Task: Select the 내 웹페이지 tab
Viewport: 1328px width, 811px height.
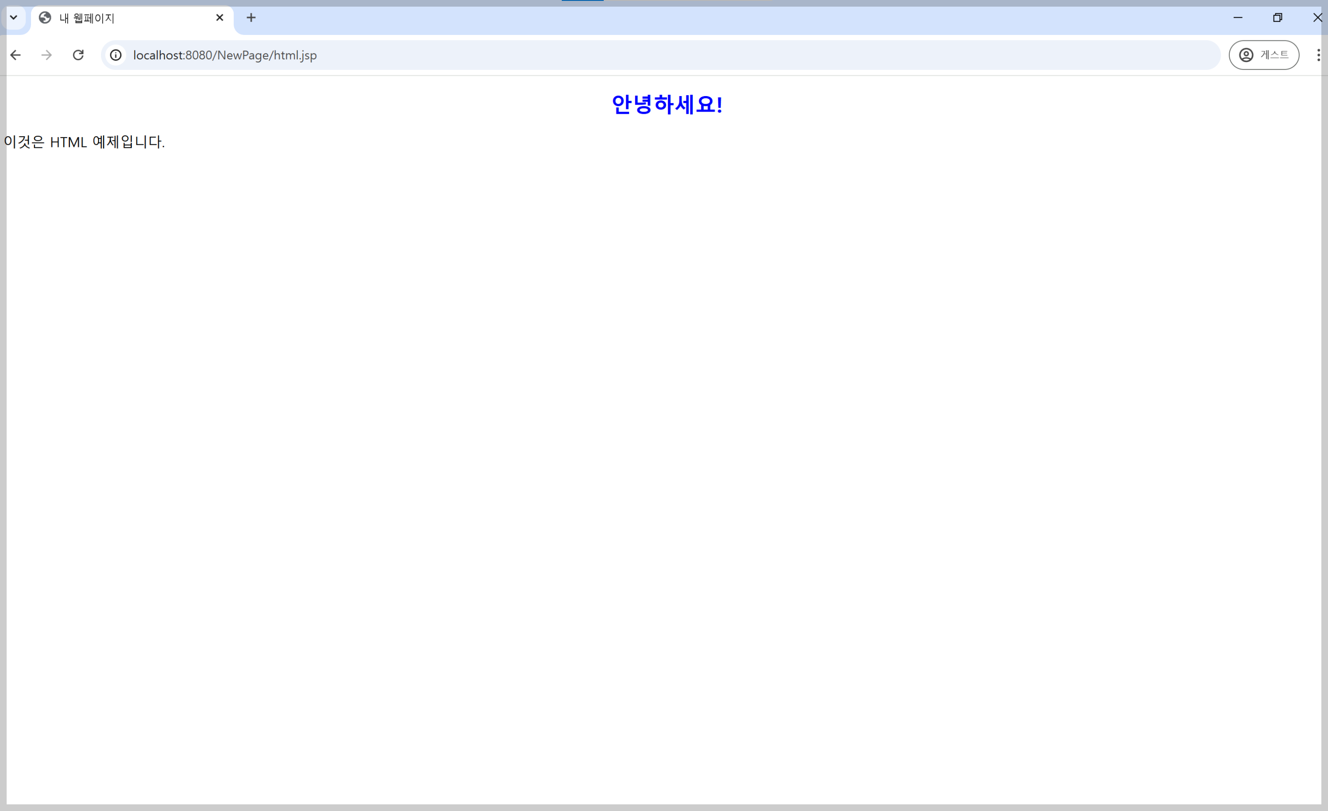Action: point(129,18)
